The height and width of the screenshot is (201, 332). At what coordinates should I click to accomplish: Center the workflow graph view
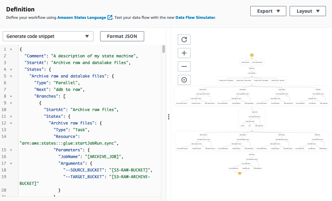[184, 80]
